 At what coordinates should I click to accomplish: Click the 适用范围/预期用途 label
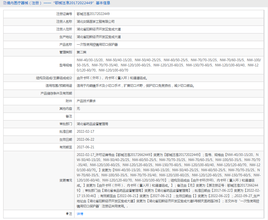click(x=59, y=86)
